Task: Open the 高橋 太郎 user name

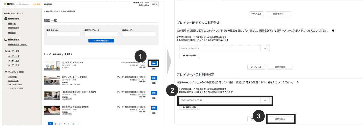Action: click(143, 5)
